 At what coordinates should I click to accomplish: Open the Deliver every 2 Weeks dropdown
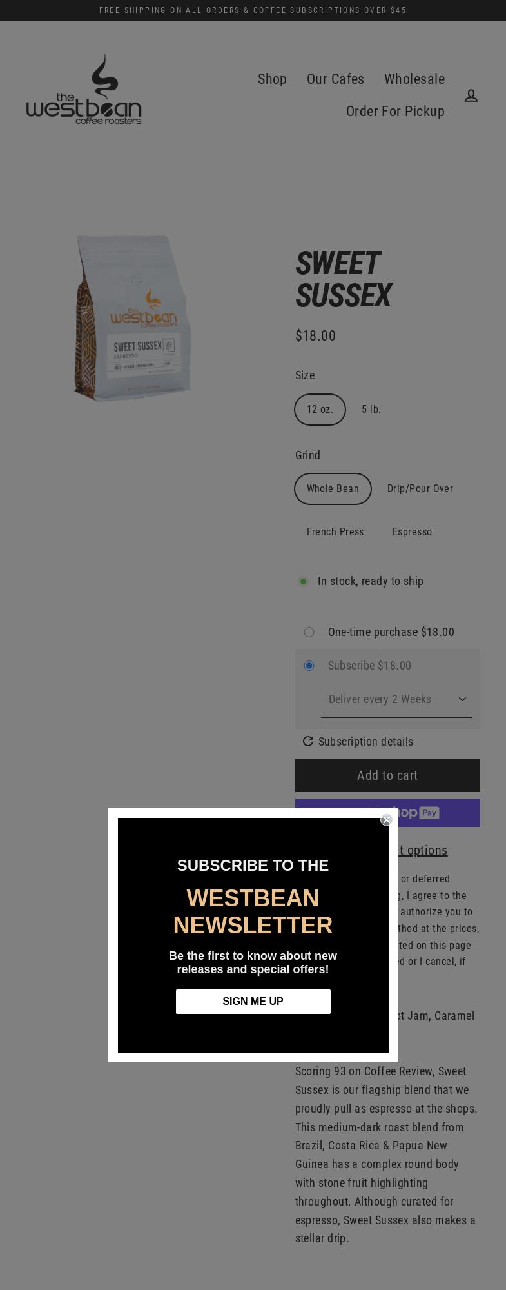[396, 699]
